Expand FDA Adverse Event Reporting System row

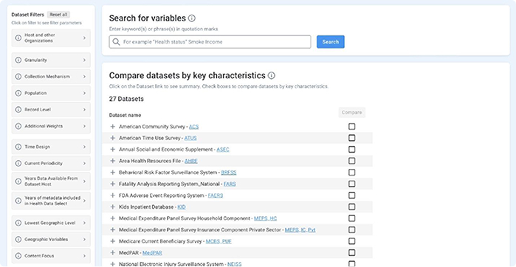click(x=112, y=195)
